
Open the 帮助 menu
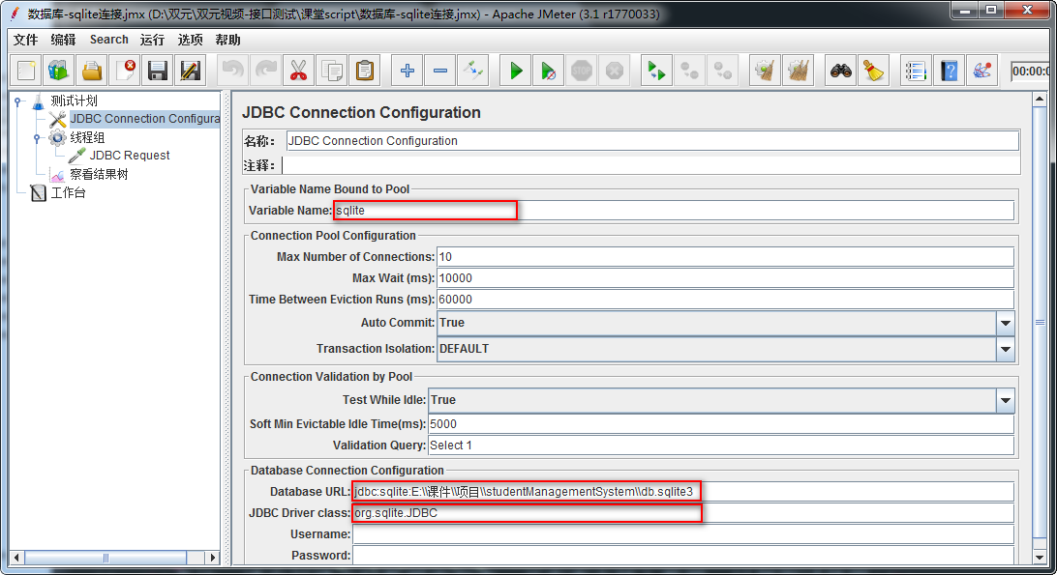tap(227, 40)
